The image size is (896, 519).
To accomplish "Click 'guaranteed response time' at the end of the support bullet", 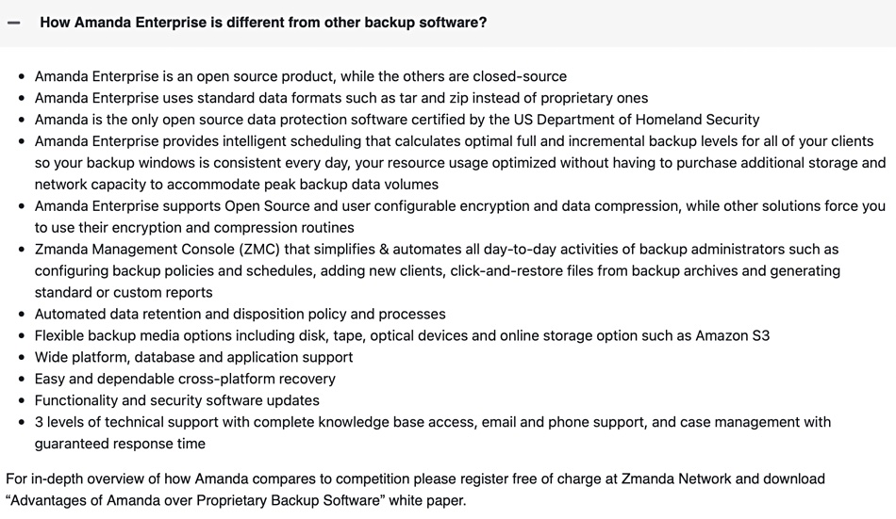I will [x=120, y=444].
